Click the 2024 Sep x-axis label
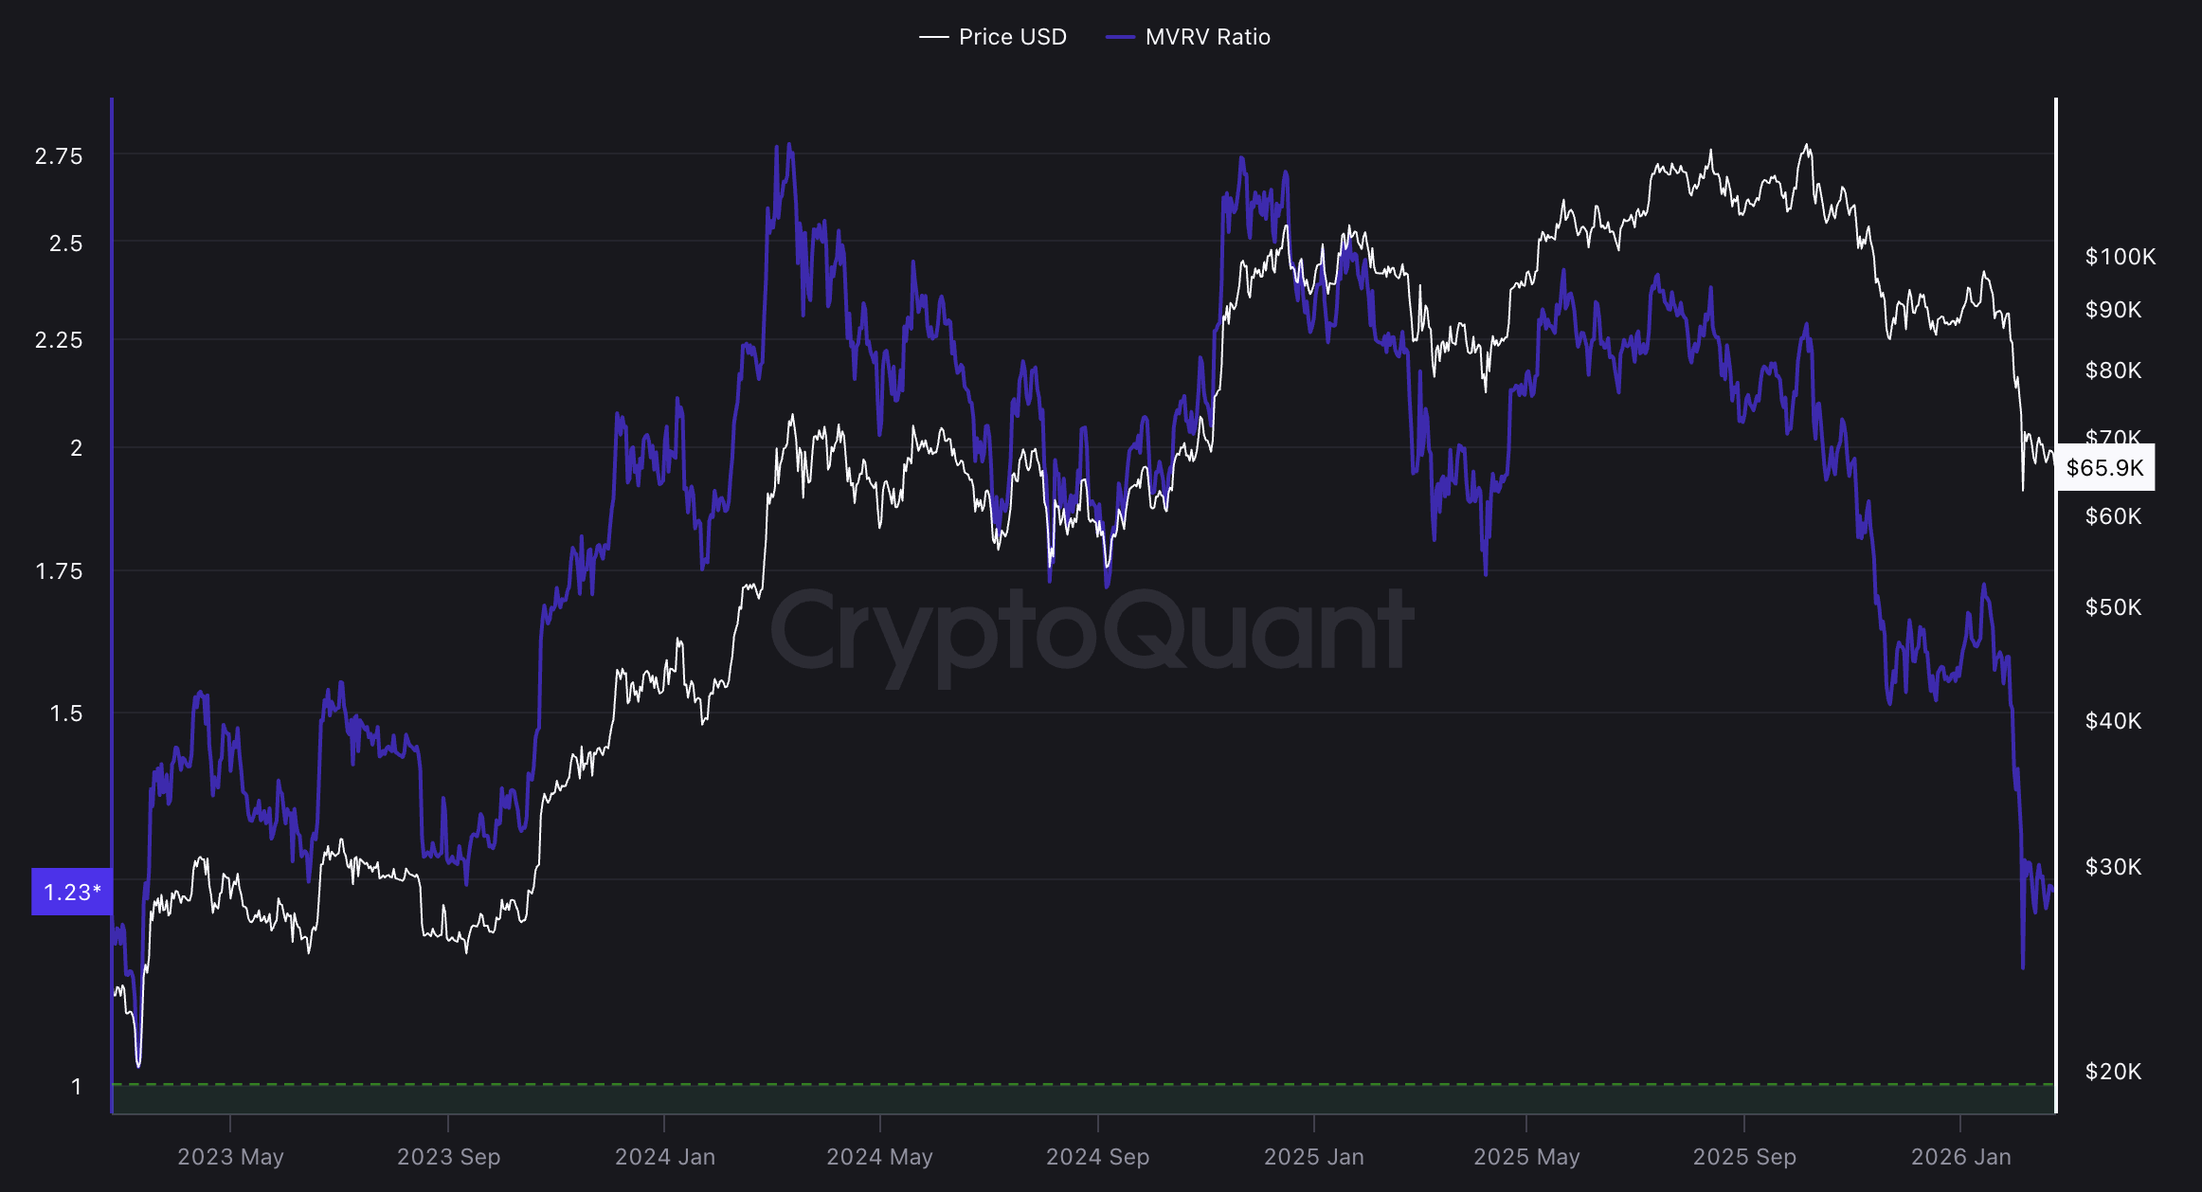 pos(1097,1157)
